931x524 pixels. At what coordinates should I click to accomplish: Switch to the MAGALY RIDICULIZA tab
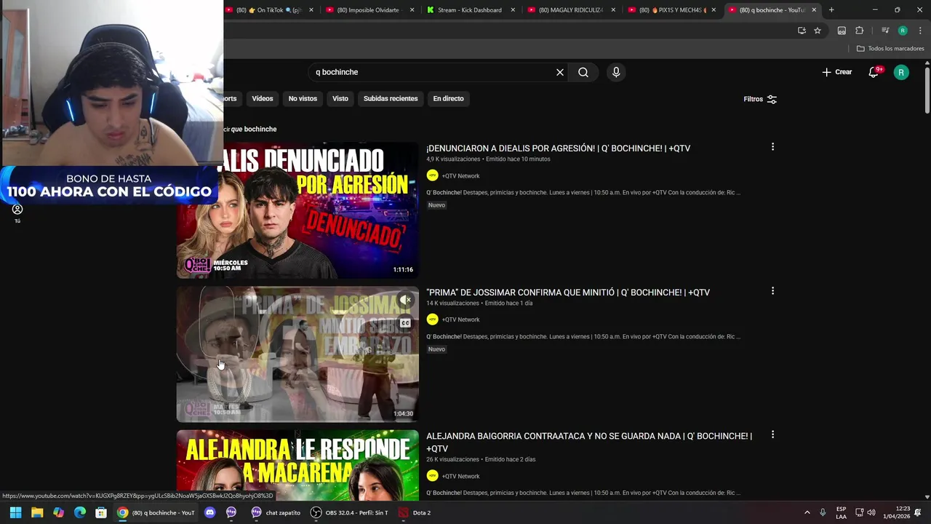571,10
